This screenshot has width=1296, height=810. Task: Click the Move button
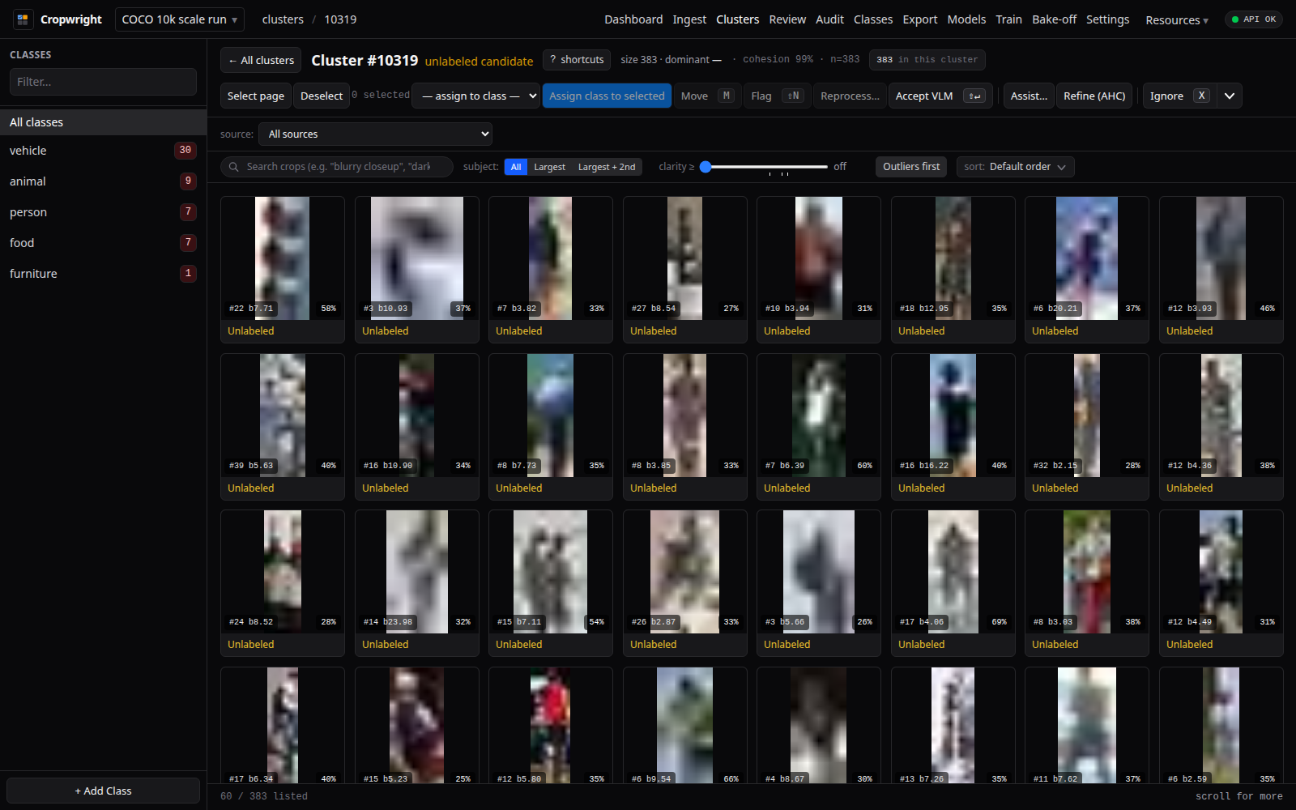(x=706, y=96)
